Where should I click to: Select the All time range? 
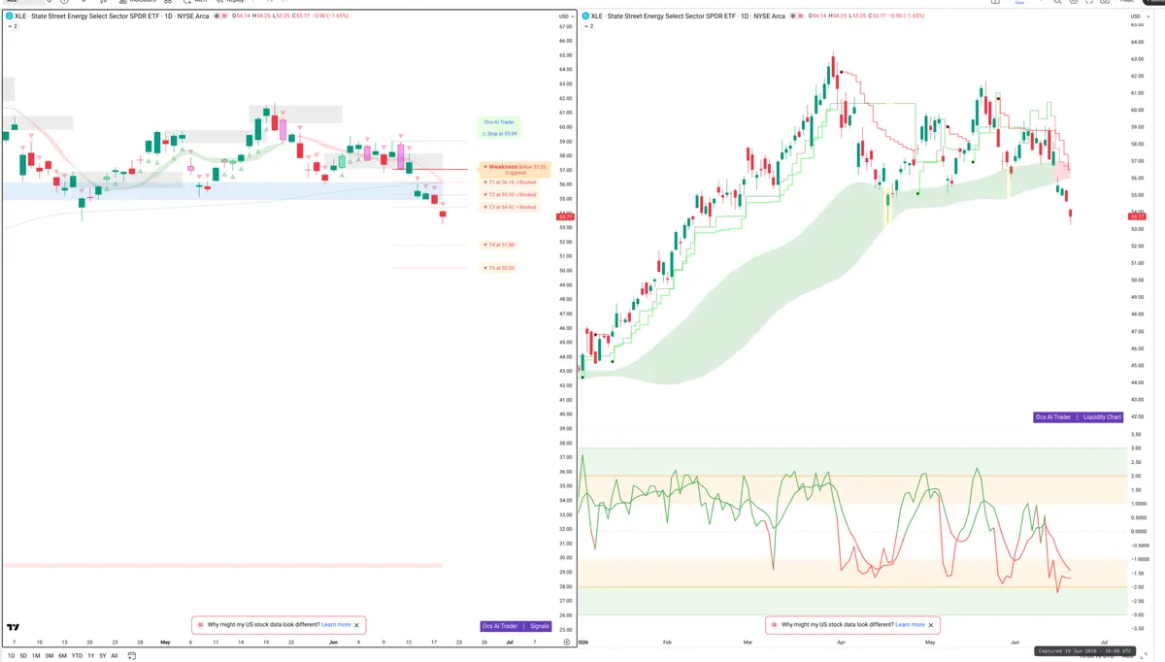point(115,656)
